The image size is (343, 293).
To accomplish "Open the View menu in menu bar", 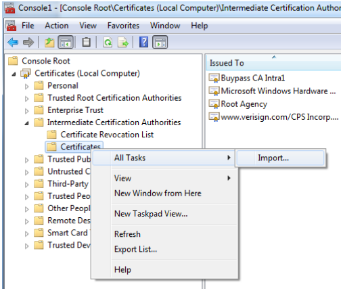I will tap(88, 26).
